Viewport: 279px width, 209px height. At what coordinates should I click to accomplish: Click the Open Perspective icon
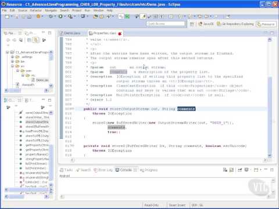(x=192, y=24)
